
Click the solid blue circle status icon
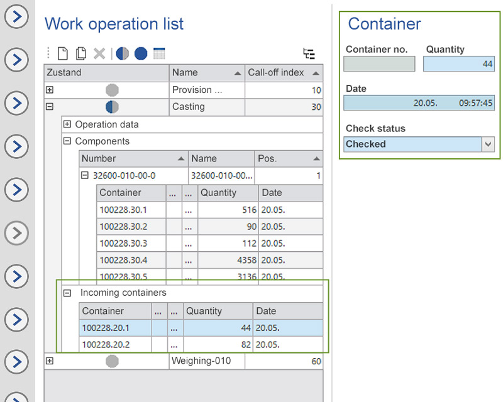pyautogui.click(x=140, y=53)
